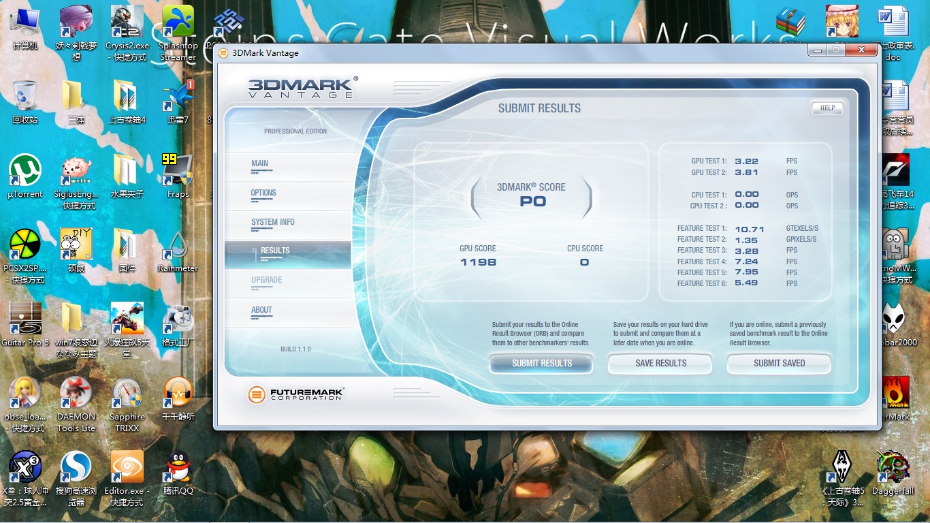The height and width of the screenshot is (523, 930).
Task: Go to the MAIN section
Action: click(259, 163)
